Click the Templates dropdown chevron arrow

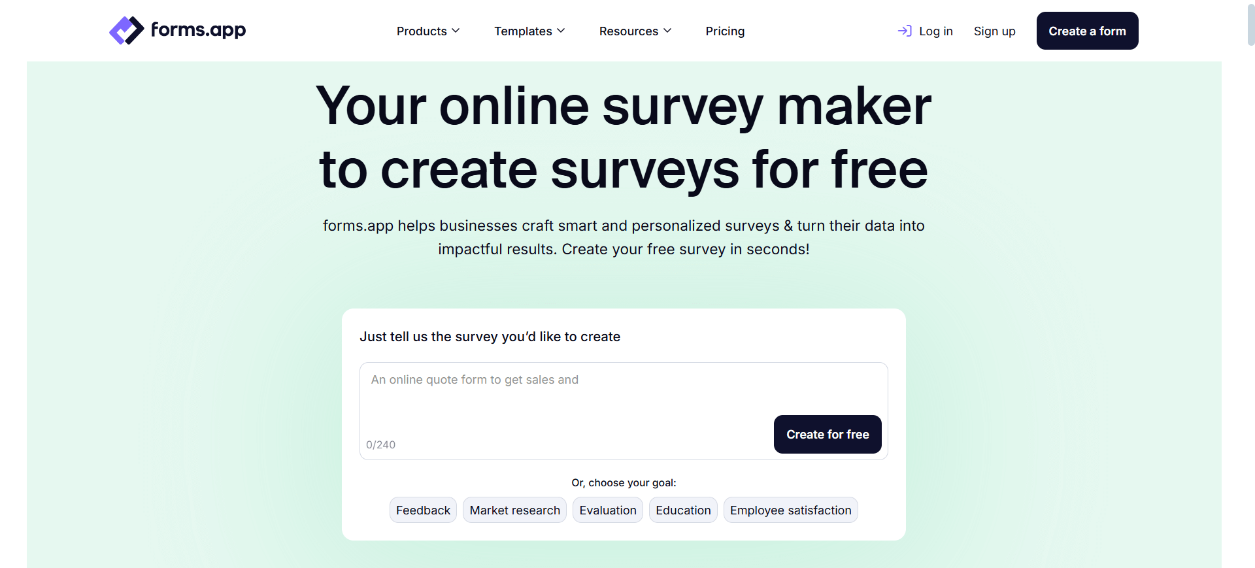pos(561,31)
